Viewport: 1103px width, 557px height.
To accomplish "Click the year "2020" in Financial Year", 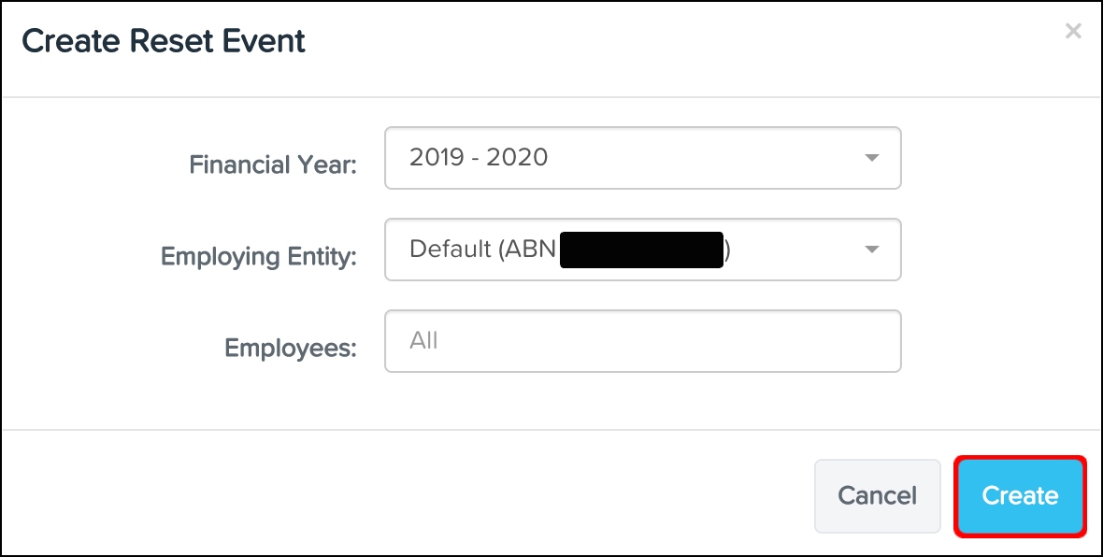I will coord(518,157).
